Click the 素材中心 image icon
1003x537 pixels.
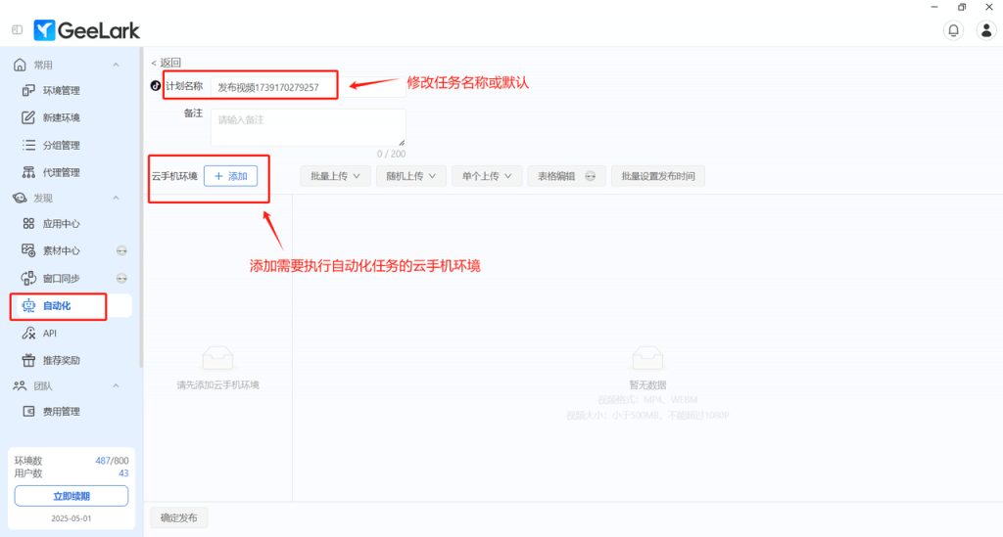(28, 251)
